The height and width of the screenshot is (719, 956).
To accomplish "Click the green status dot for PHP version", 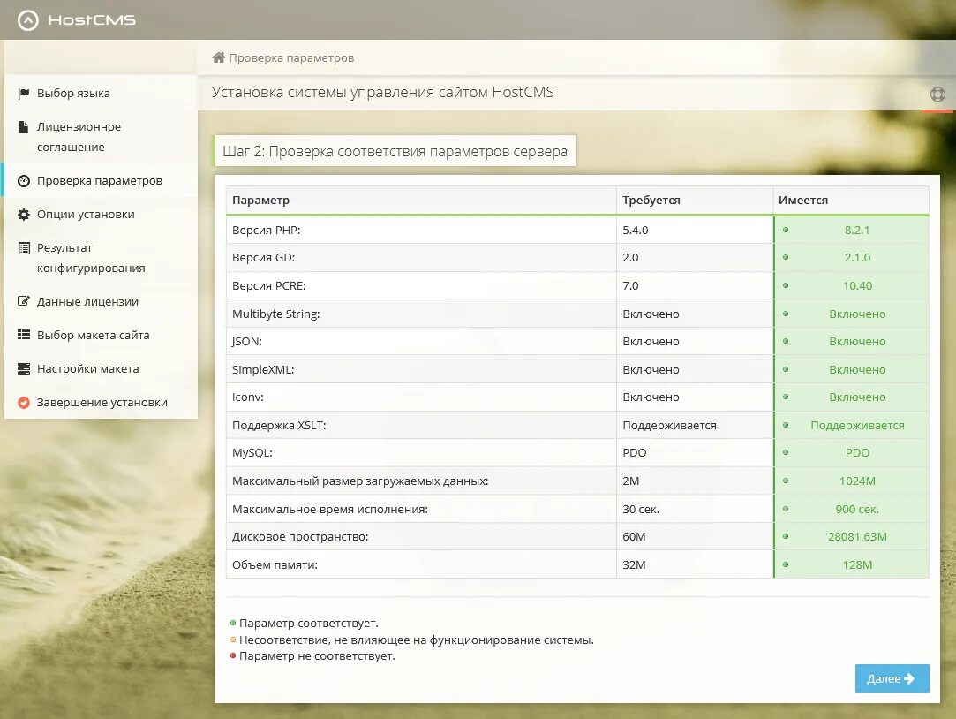I will tap(786, 230).
